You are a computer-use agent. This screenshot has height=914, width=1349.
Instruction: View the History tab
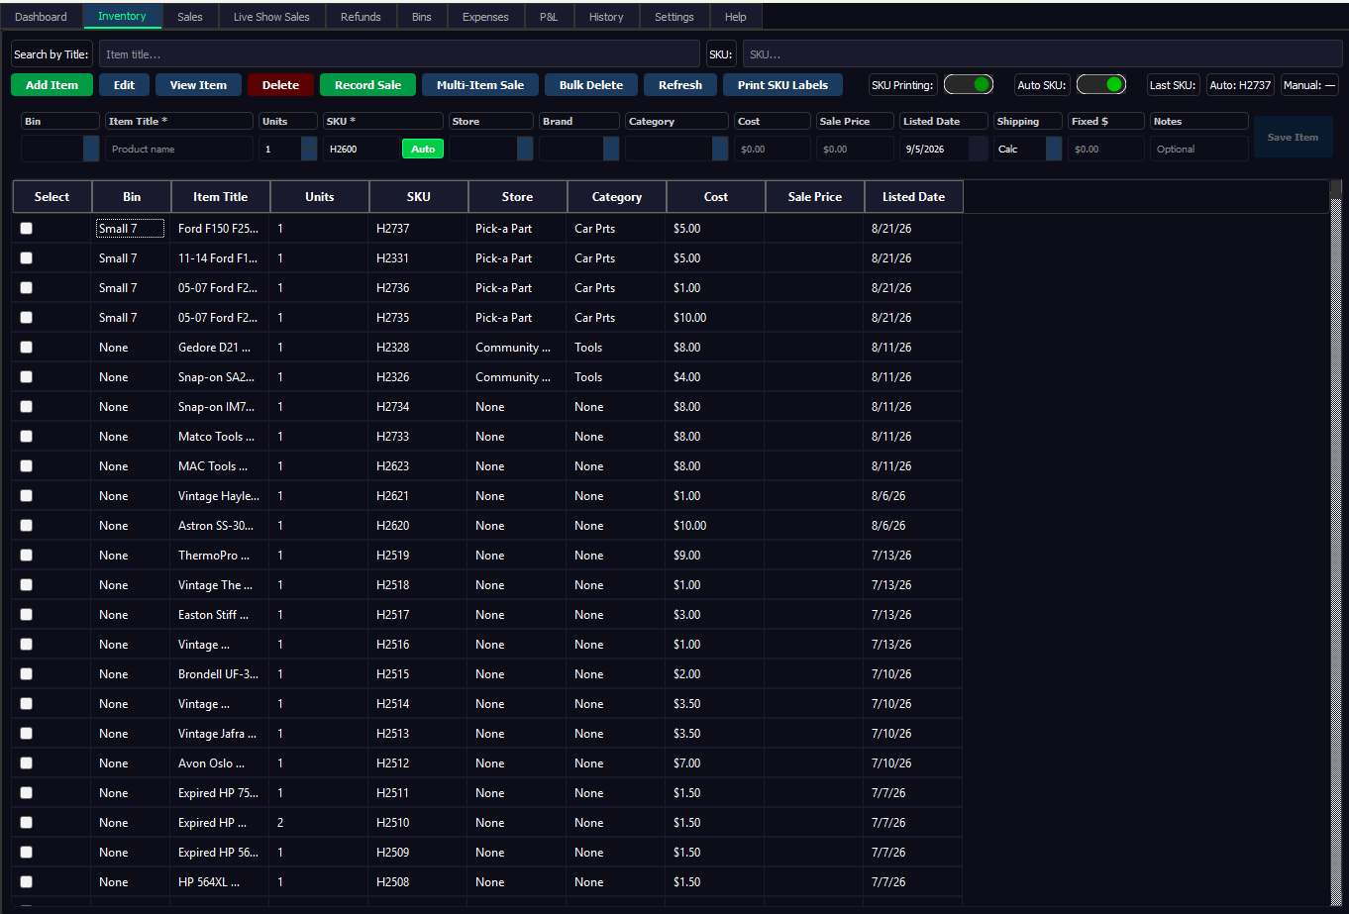[606, 17]
